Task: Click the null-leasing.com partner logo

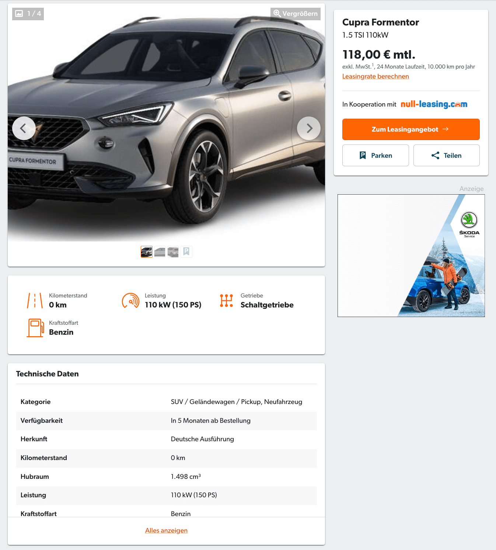Action: [434, 104]
